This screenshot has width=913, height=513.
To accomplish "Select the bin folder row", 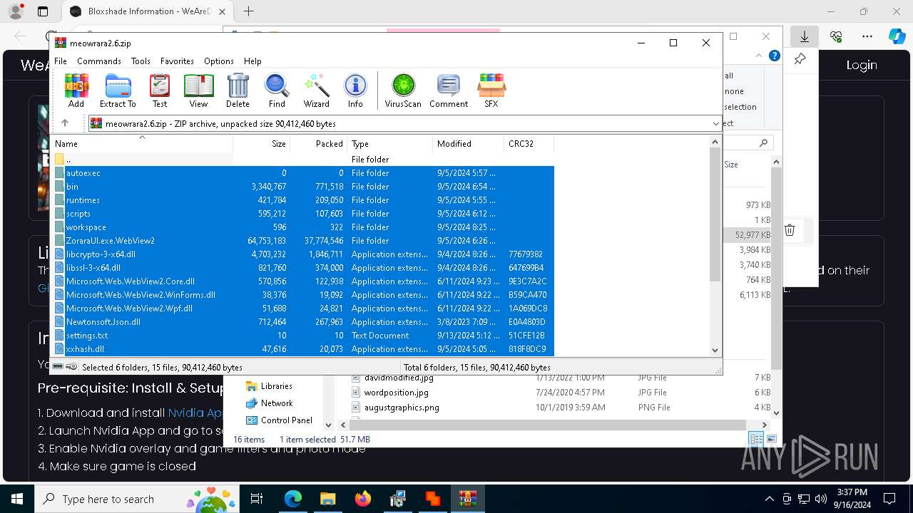I will pos(303,187).
